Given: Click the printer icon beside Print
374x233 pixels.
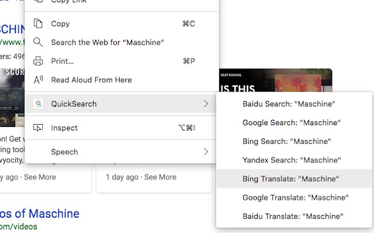Looking at the screenshot, I should click(x=39, y=61).
